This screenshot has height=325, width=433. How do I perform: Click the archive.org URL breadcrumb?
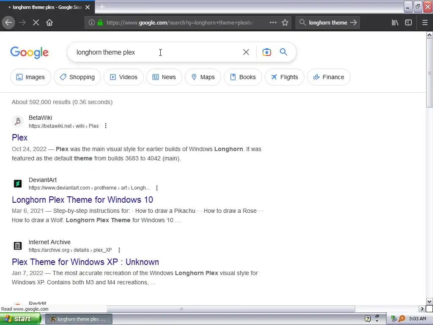tap(71, 250)
